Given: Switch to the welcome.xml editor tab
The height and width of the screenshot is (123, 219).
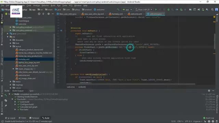Looking at the screenshot, I should tap(135, 14).
